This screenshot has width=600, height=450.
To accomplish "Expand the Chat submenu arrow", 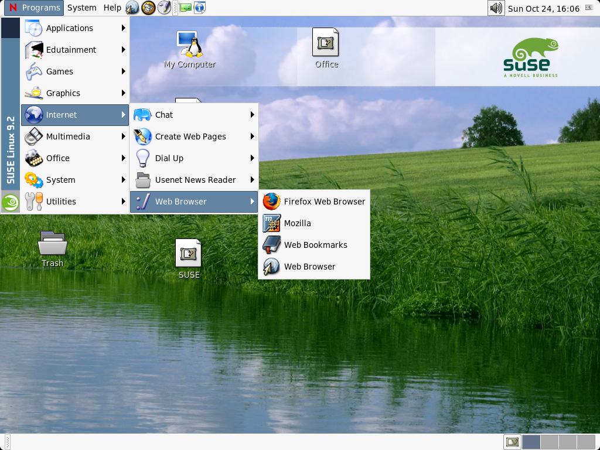I will (252, 115).
